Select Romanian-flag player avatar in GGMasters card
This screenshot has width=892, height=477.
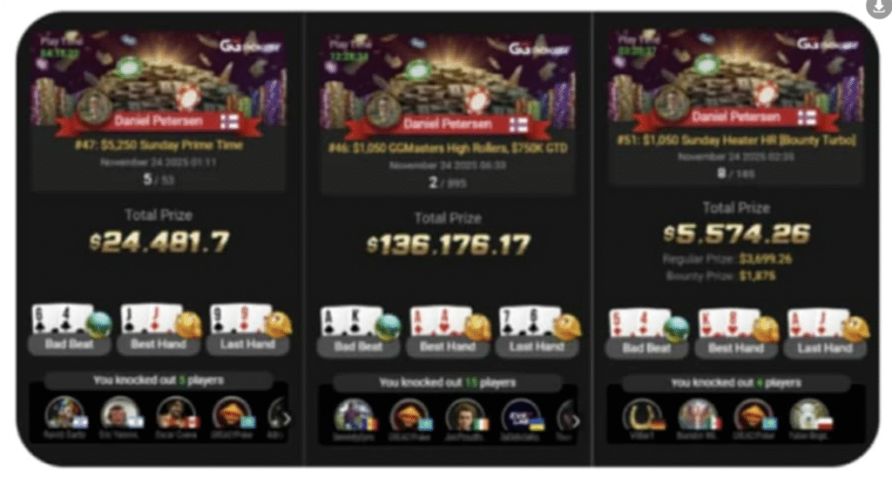[354, 415]
